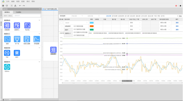Tick the checkbox in the third table row
Screen dimensions: 183x101
click(61, 30)
